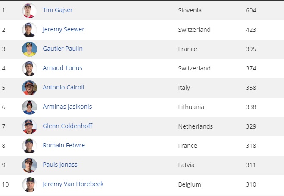Select the Jeremy Van Horebeek name link

(73, 184)
